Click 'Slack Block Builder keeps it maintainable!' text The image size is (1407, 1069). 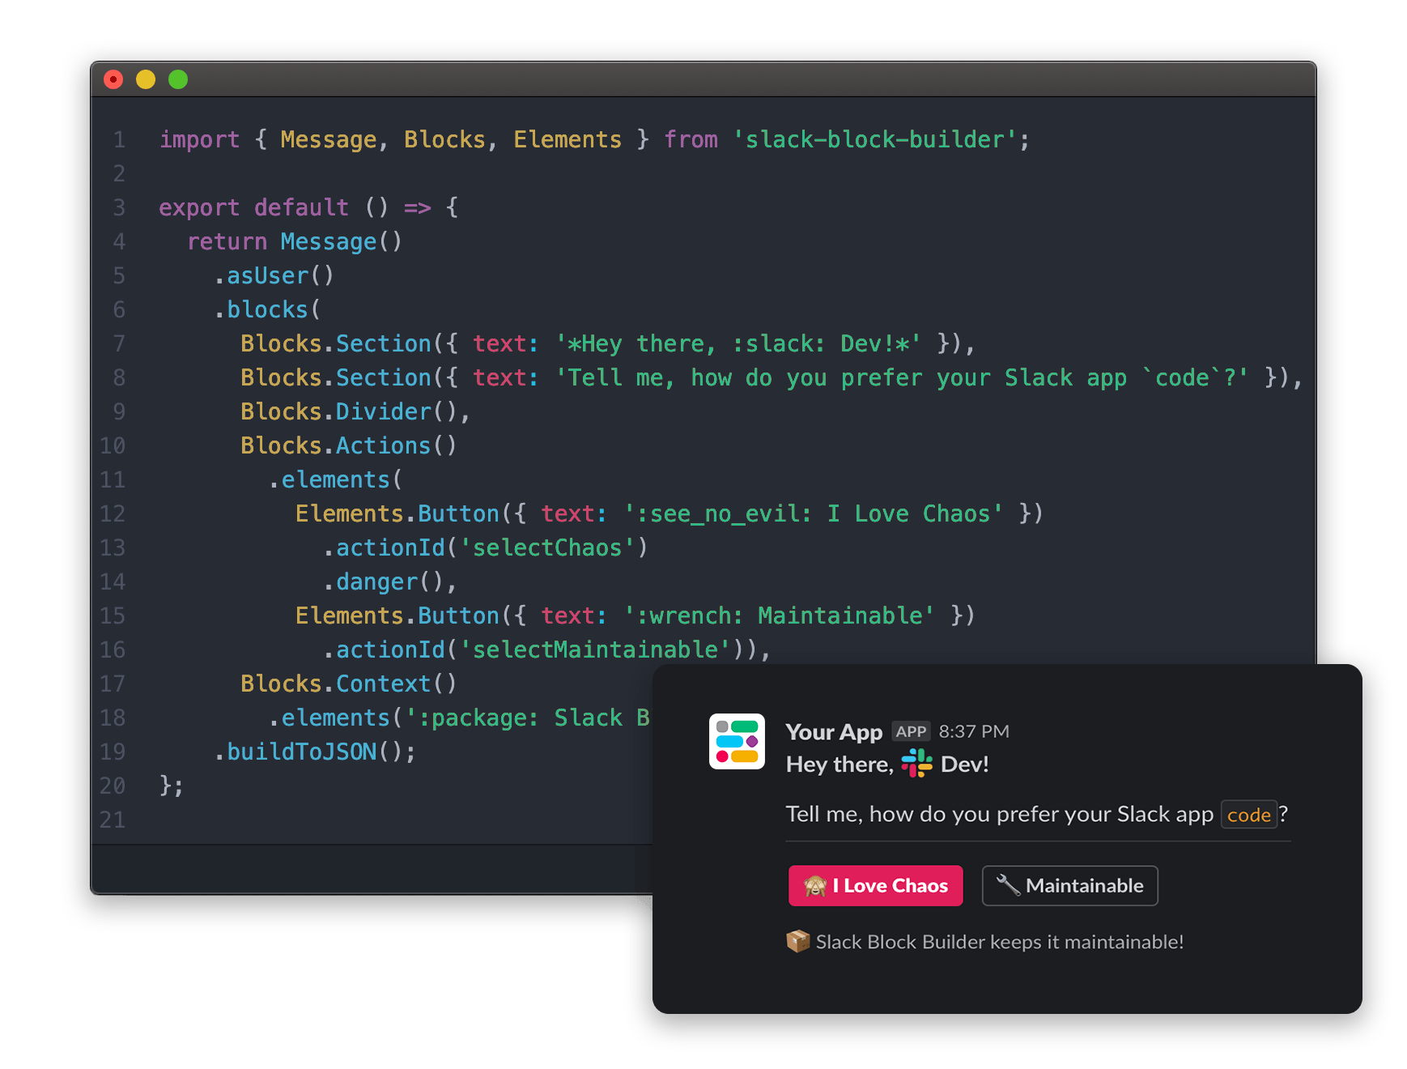1000,942
